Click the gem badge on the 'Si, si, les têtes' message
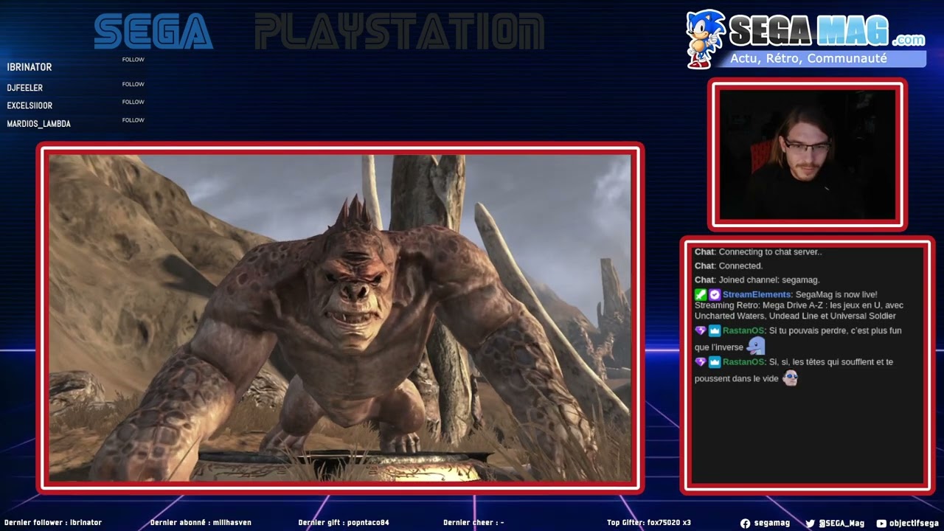 701,362
